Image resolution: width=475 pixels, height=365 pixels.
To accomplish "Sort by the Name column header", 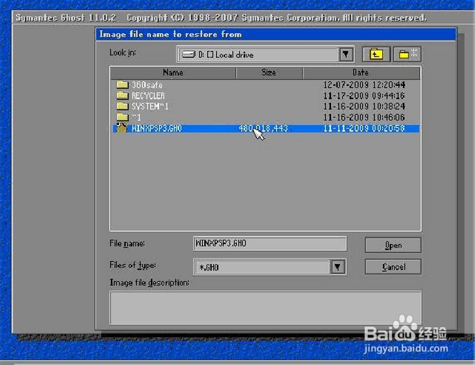I will [x=173, y=73].
